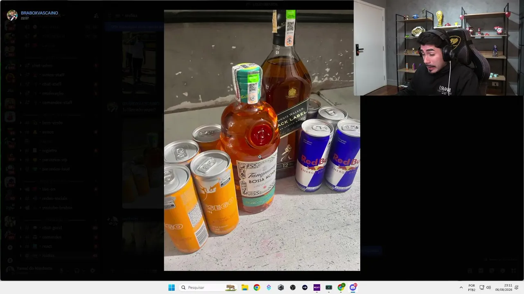Click the enlarged bottles and cans photo

coord(262,140)
